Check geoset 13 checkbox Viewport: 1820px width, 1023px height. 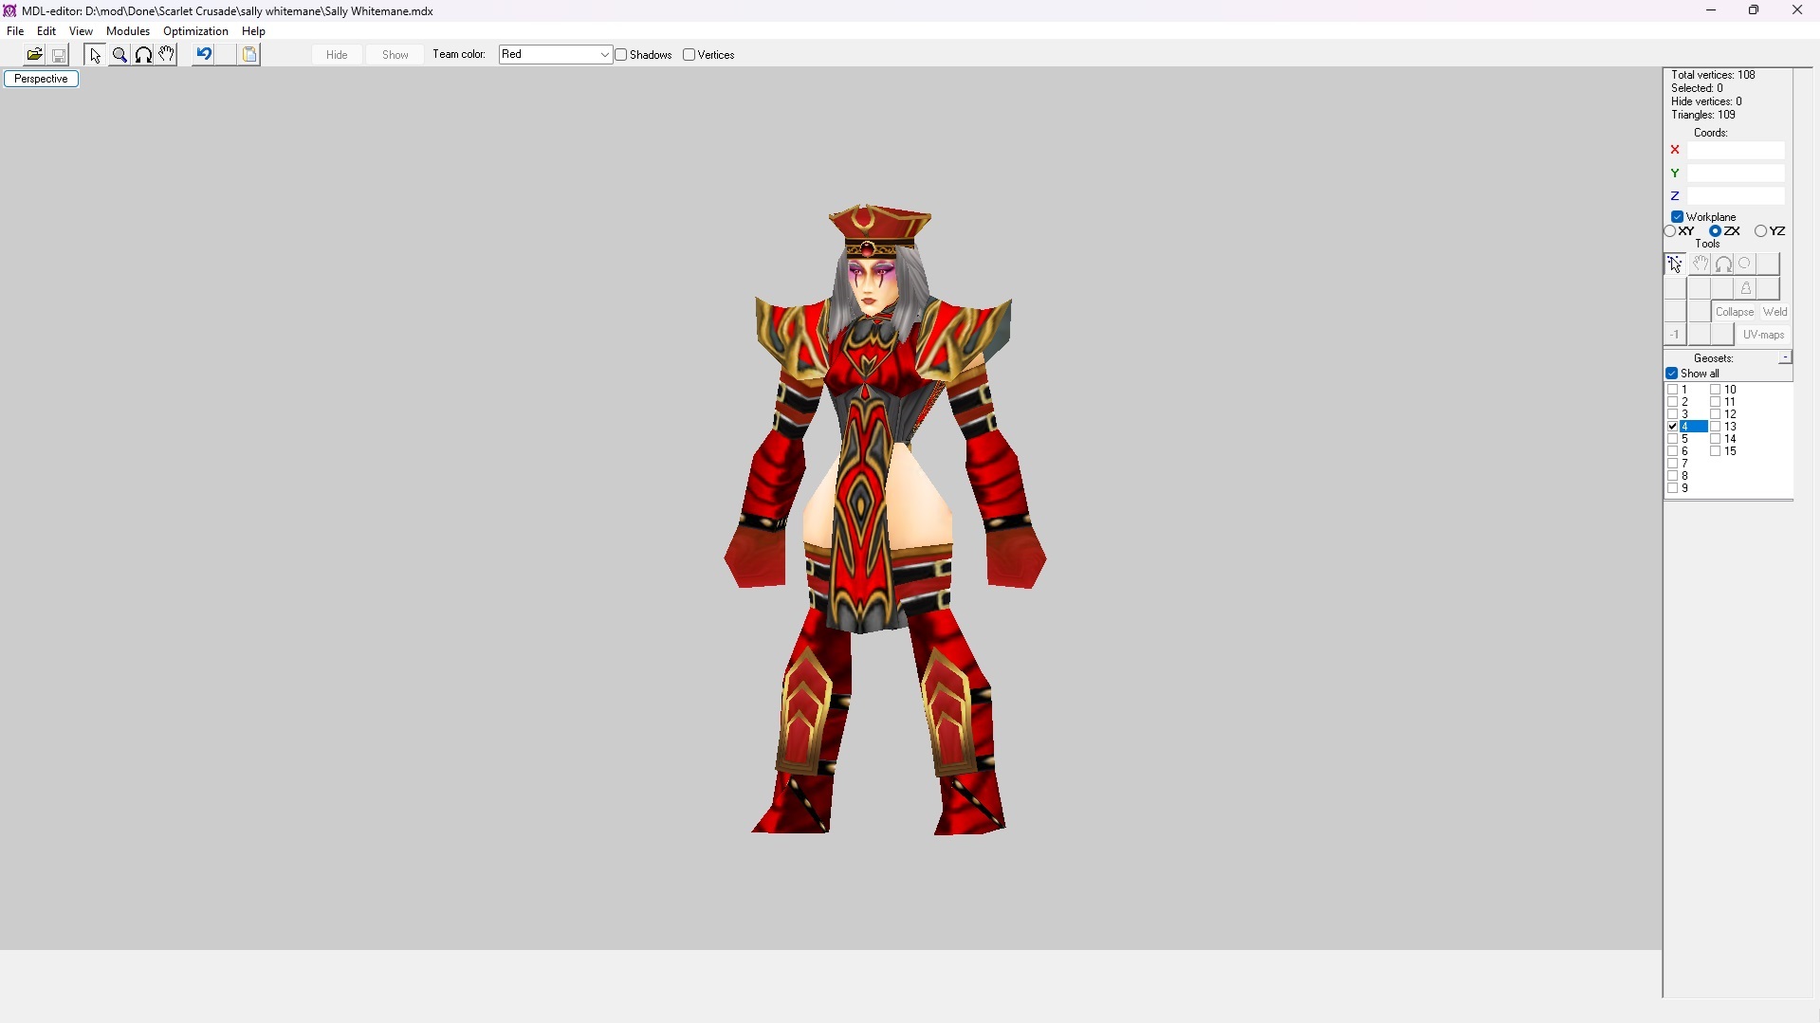(x=1717, y=428)
